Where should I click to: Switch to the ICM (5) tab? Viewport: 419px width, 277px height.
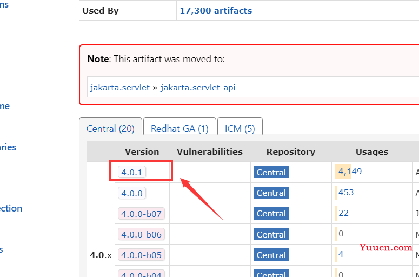coord(240,129)
